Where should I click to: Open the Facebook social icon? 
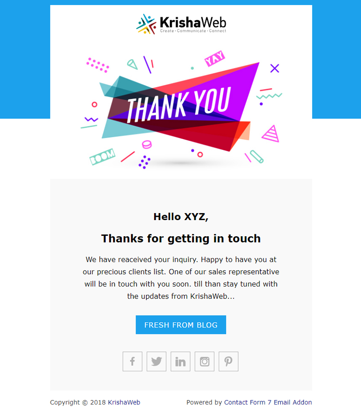coord(132,362)
